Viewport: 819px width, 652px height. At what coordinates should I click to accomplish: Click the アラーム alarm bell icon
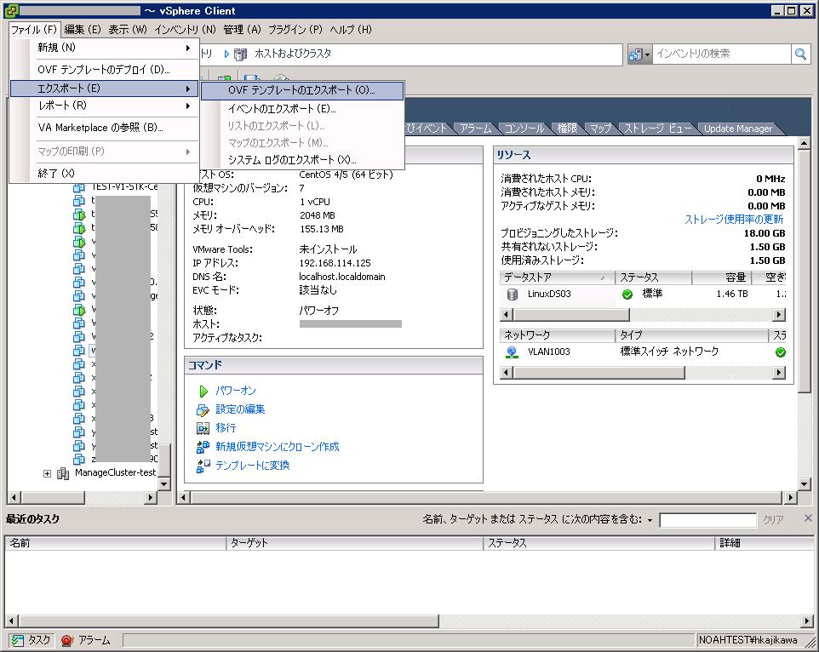(x=67, y=641)
